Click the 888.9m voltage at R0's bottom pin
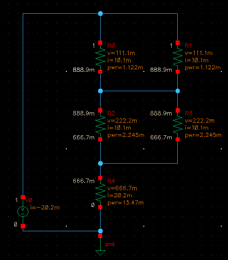The image size is (228, 260). [84, 70]
